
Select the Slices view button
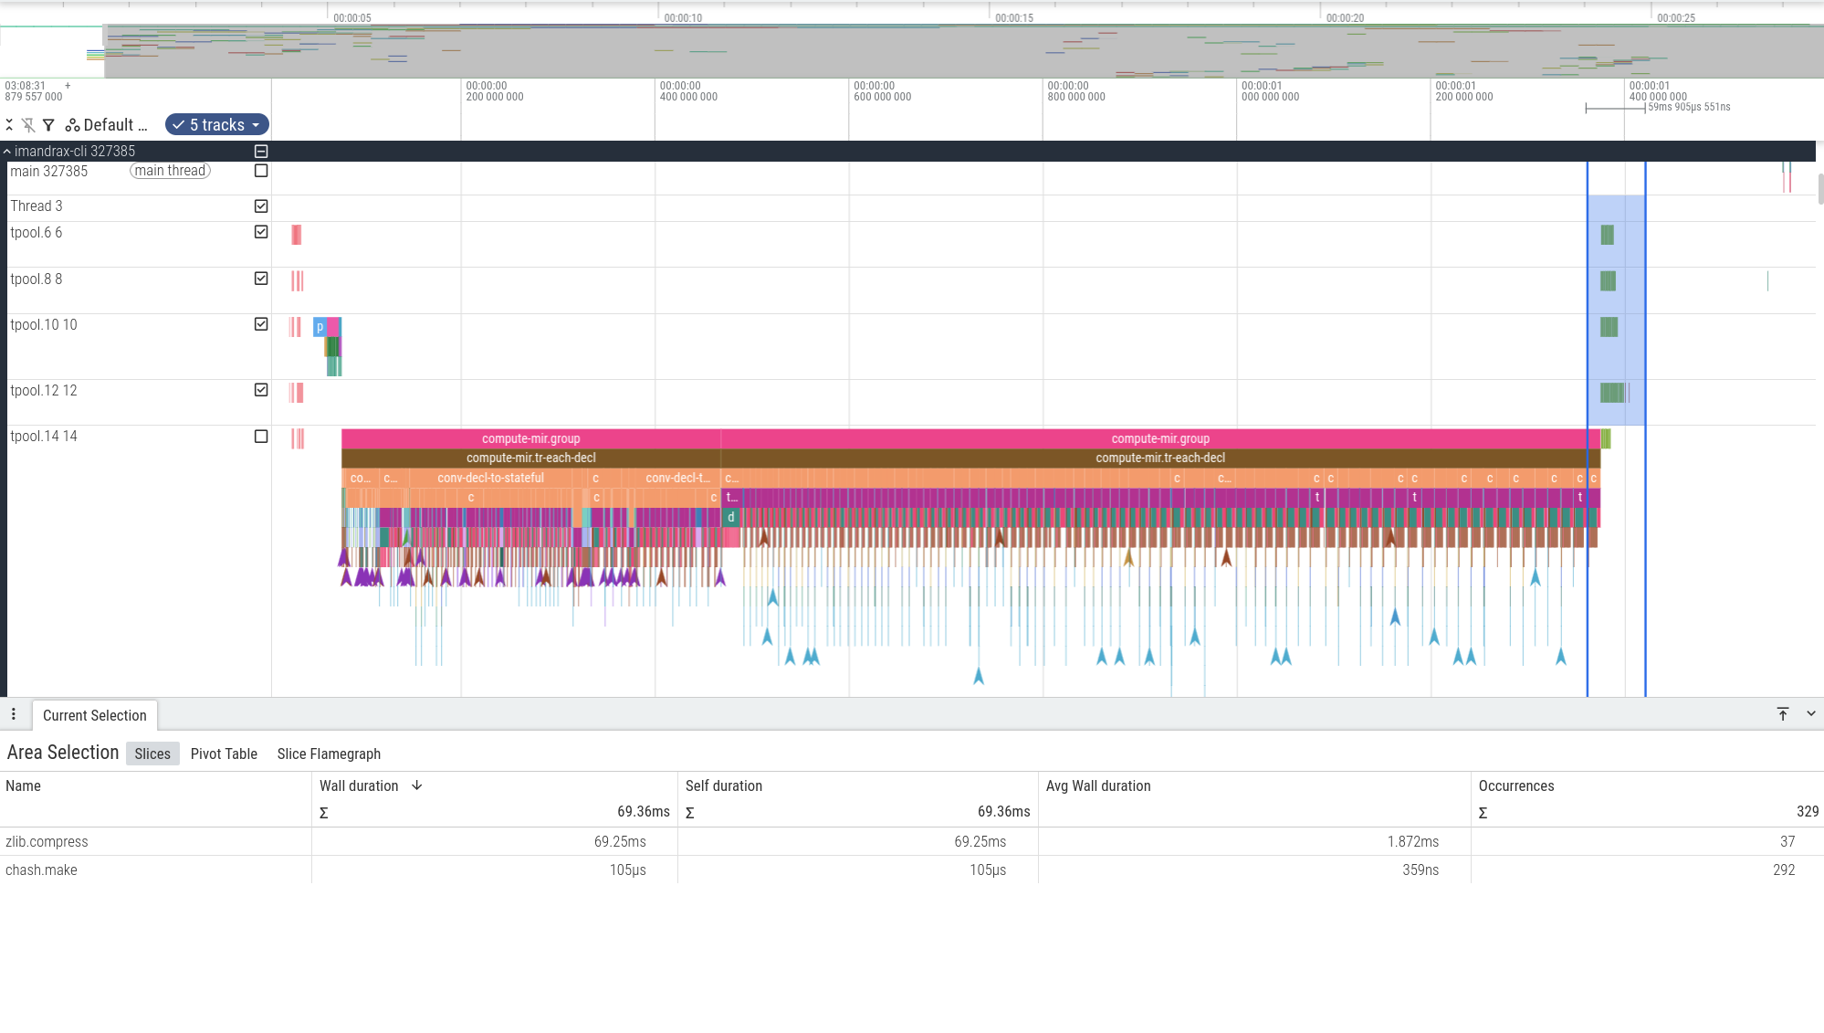pyautogui.click(x=152, y=754)
